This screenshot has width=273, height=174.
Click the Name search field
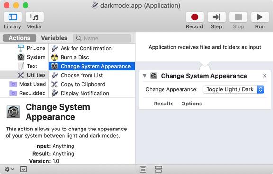pos(102,38)
